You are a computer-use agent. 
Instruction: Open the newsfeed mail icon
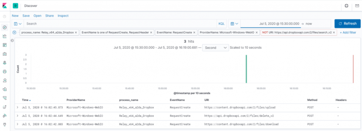coord(357,6)
